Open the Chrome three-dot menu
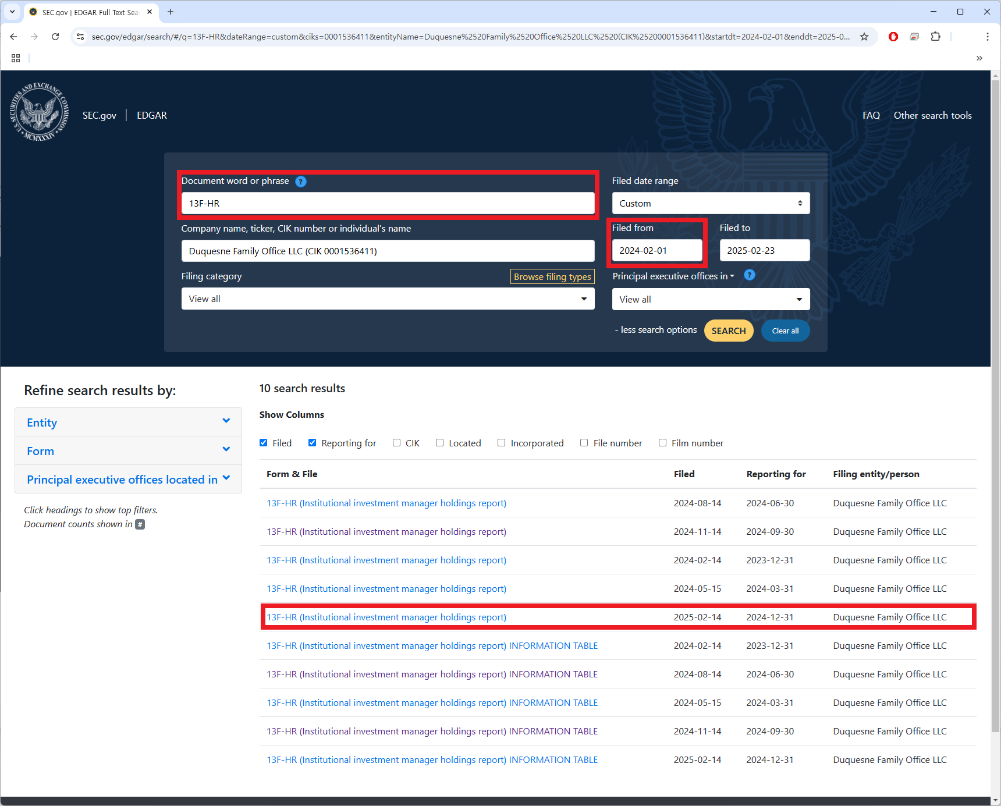1001x806 pixels. (x=987, y=37)
